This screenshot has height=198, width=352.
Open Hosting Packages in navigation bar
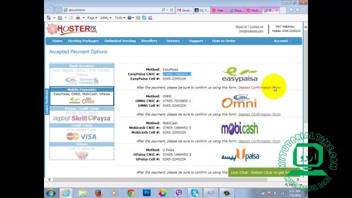[83, 41]
